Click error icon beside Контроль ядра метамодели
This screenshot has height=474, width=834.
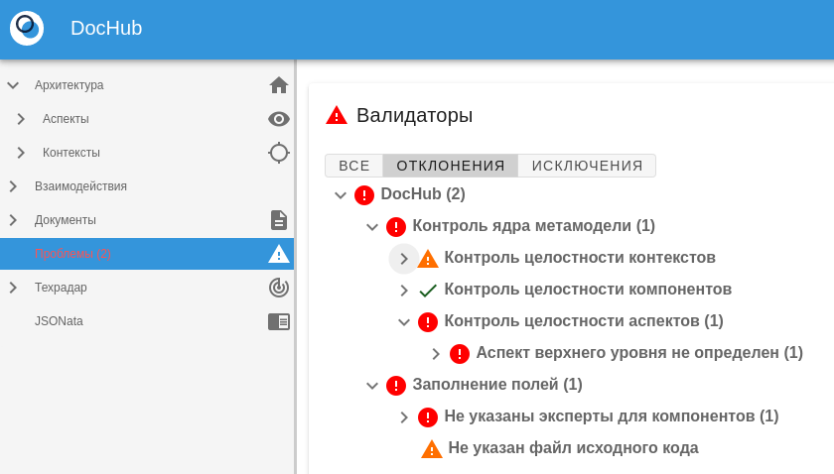click(396, 227)
